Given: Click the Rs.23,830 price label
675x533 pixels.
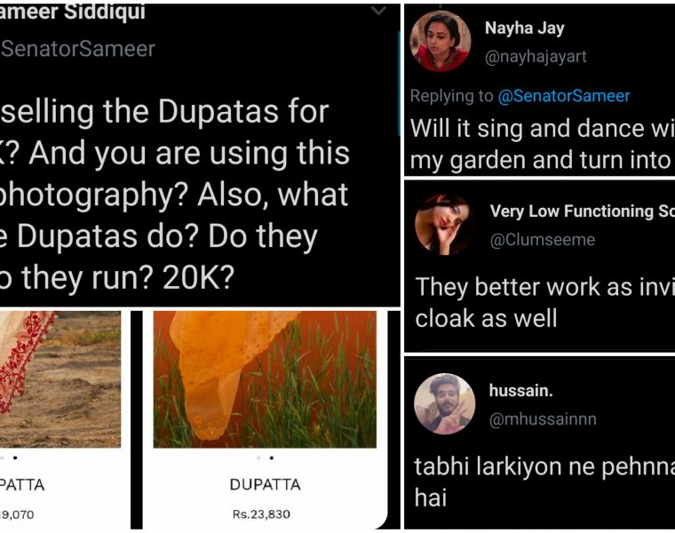Looking at the screenshot, I should 261,514.
